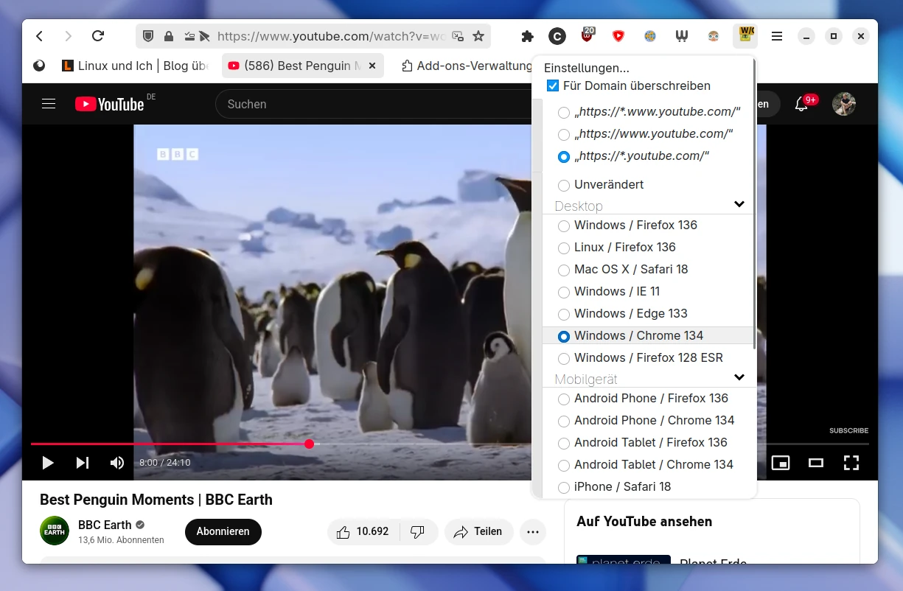
Task: Enable miniplayer mode icon
Action: pos(780,463)
